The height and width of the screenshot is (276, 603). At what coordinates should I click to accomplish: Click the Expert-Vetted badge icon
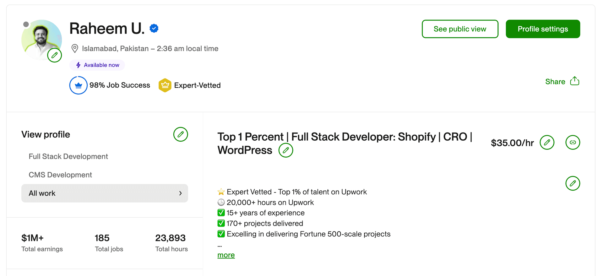click(x=165, y=85)
